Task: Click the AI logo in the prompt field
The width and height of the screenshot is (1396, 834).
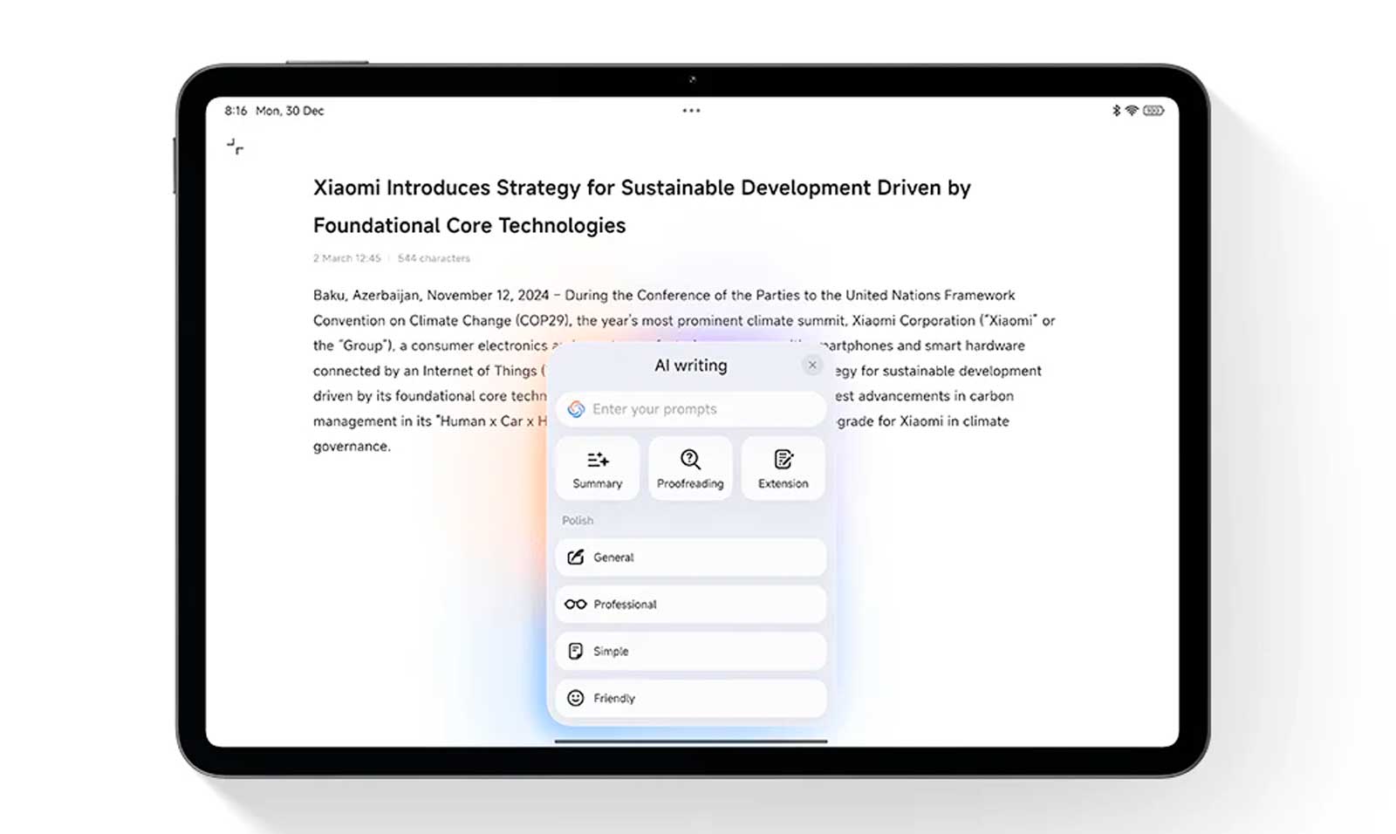Action: (x=576, y=409)
